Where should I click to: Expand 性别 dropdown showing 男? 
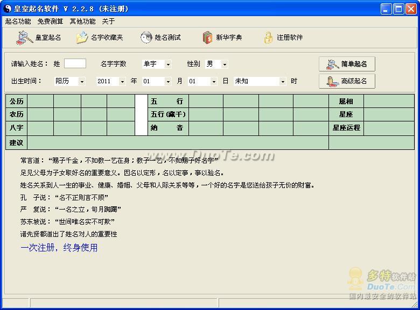pyautogui.click(x=225, y=64)
